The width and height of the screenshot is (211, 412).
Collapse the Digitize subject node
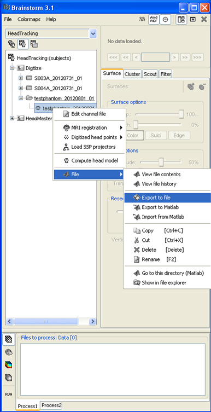[x=12, y=68]
